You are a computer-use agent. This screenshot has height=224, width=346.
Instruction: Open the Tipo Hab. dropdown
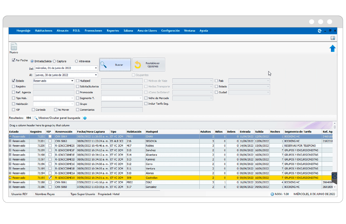tap(72, 98)
